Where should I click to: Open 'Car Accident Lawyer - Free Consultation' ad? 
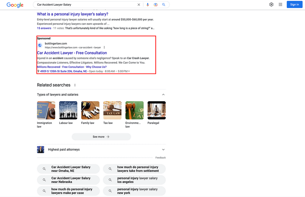pyautogui.click(x=72, y=53)
